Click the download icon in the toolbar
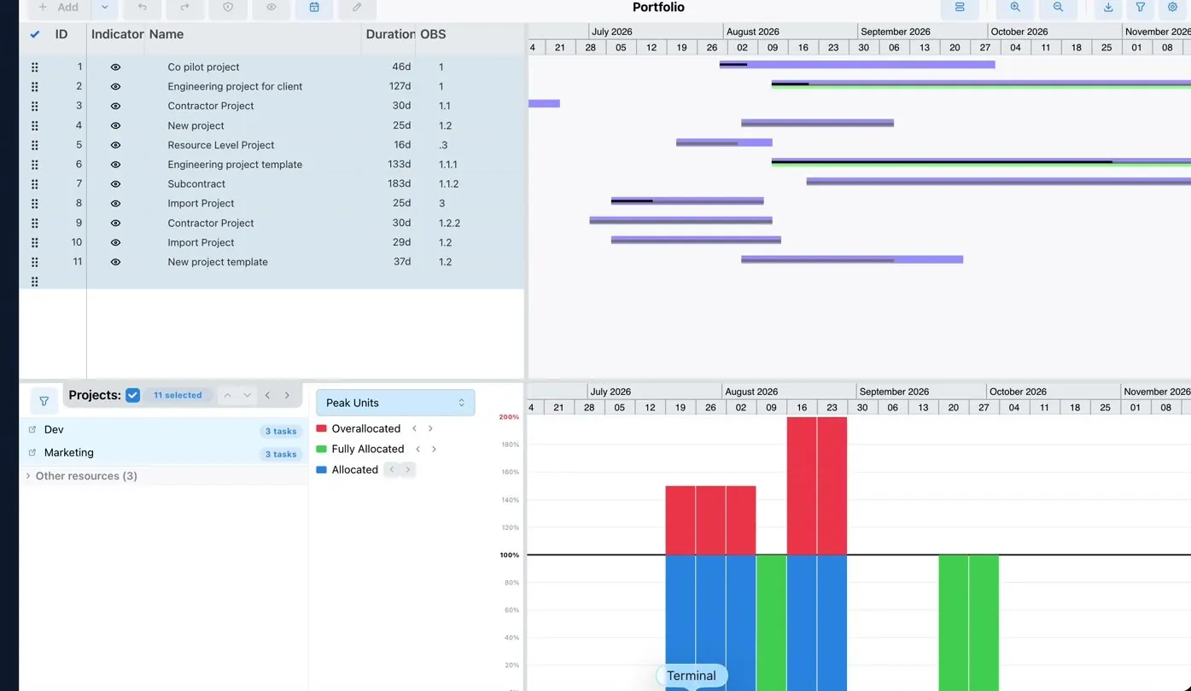 (1108, 8)
